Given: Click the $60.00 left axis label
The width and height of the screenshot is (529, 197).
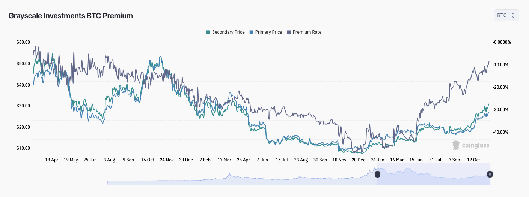Looking at the screenshot, I should (x=23, y=42).
